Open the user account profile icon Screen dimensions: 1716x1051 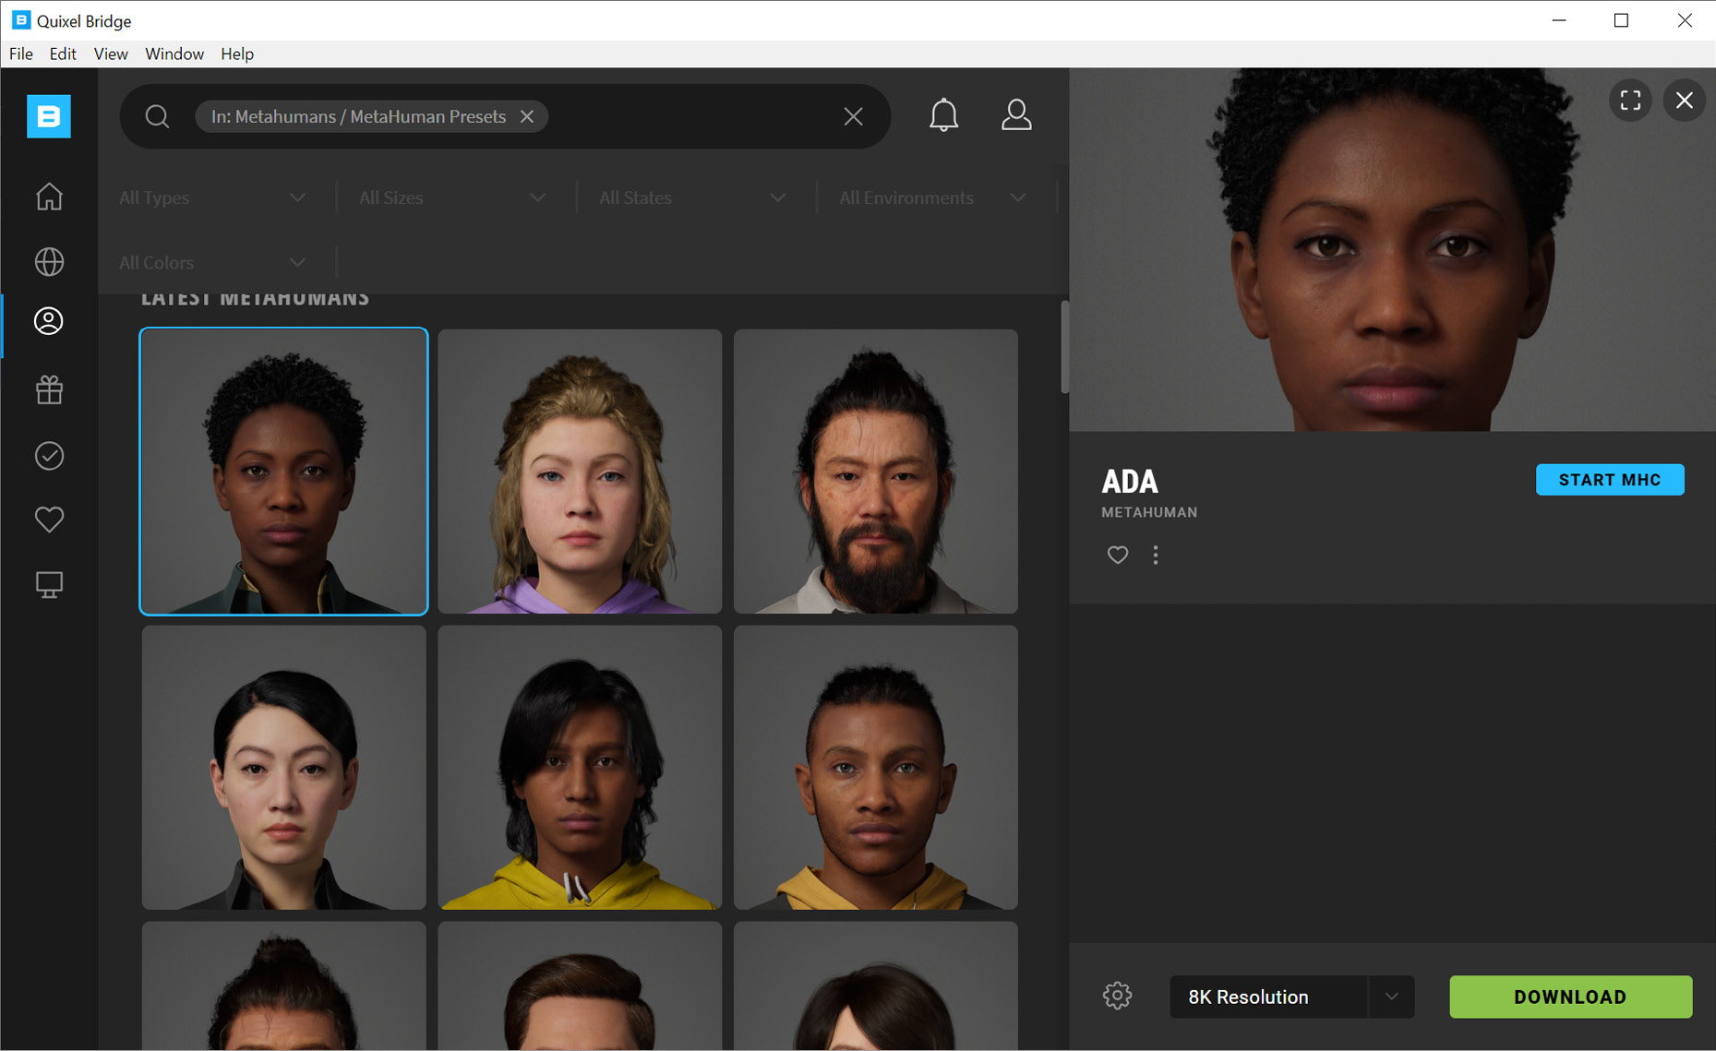point(1016,115)
